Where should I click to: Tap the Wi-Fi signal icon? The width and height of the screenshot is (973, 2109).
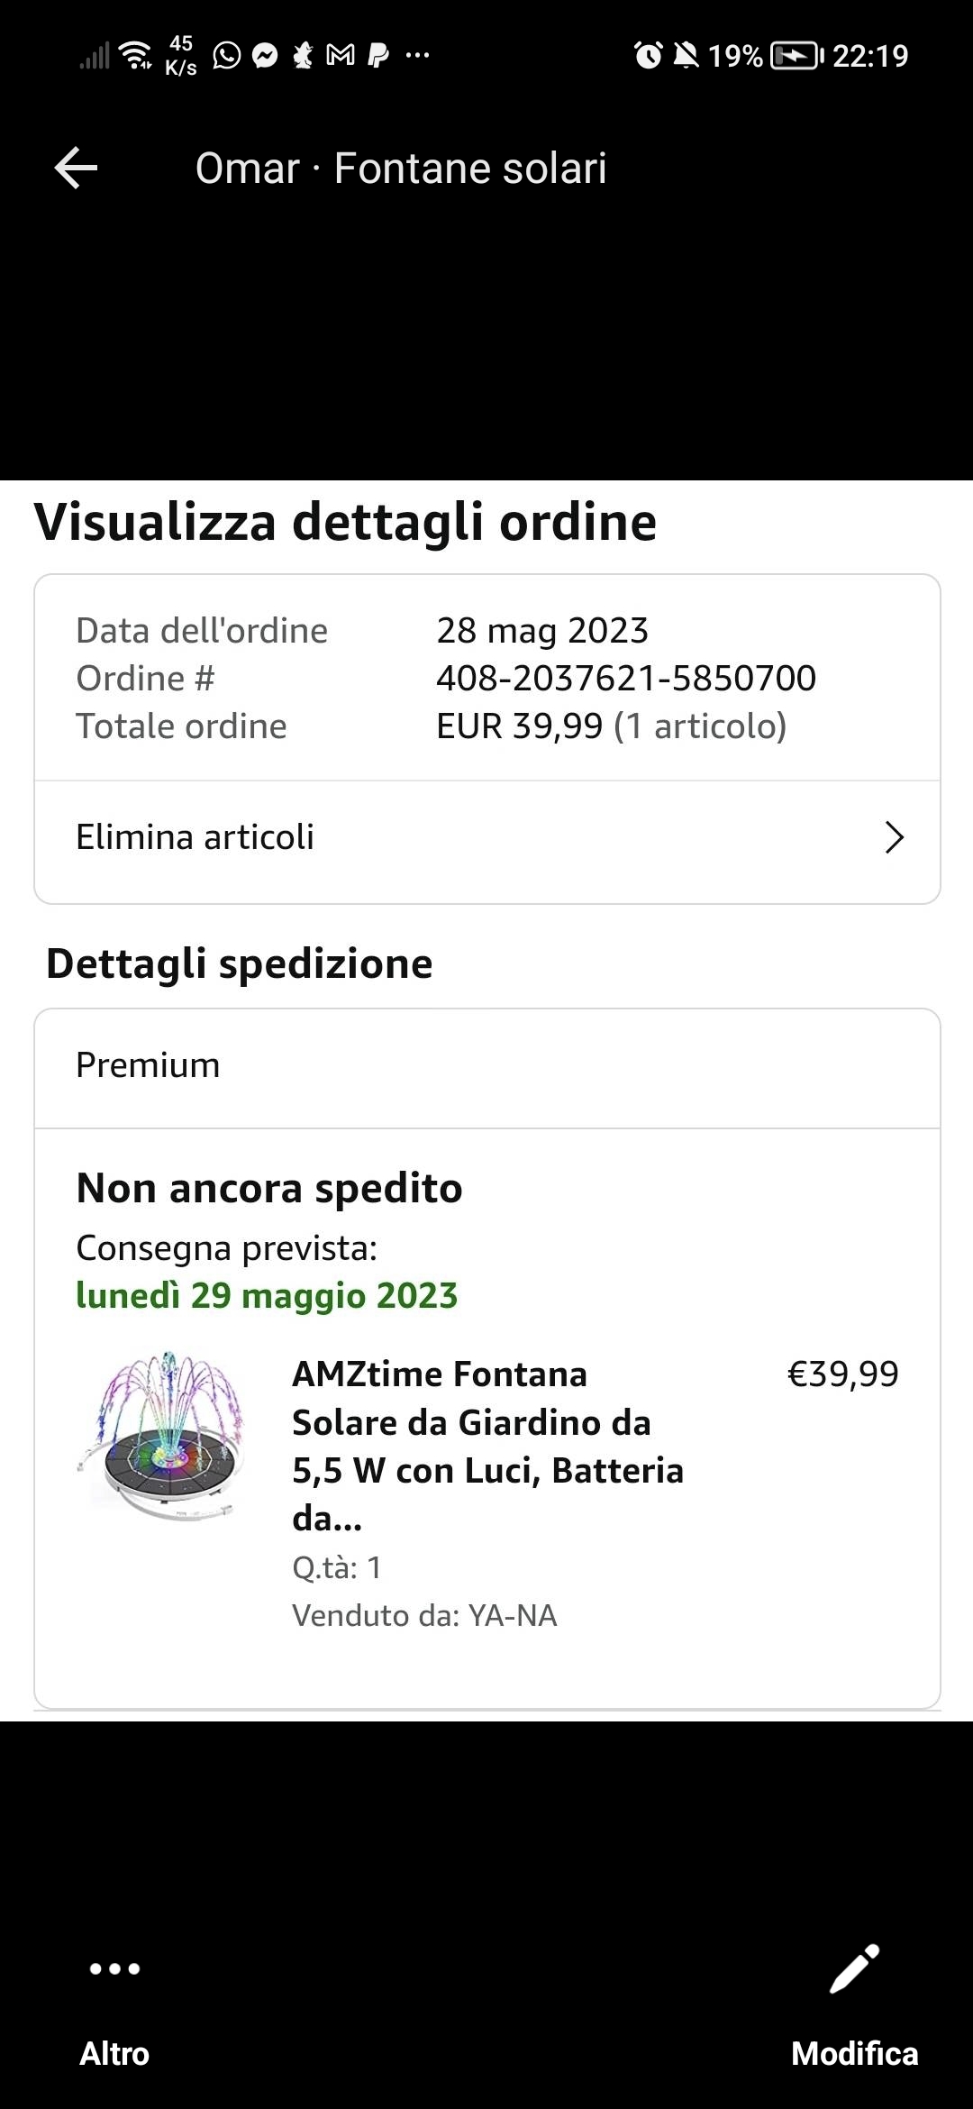[x=136, y=56]
